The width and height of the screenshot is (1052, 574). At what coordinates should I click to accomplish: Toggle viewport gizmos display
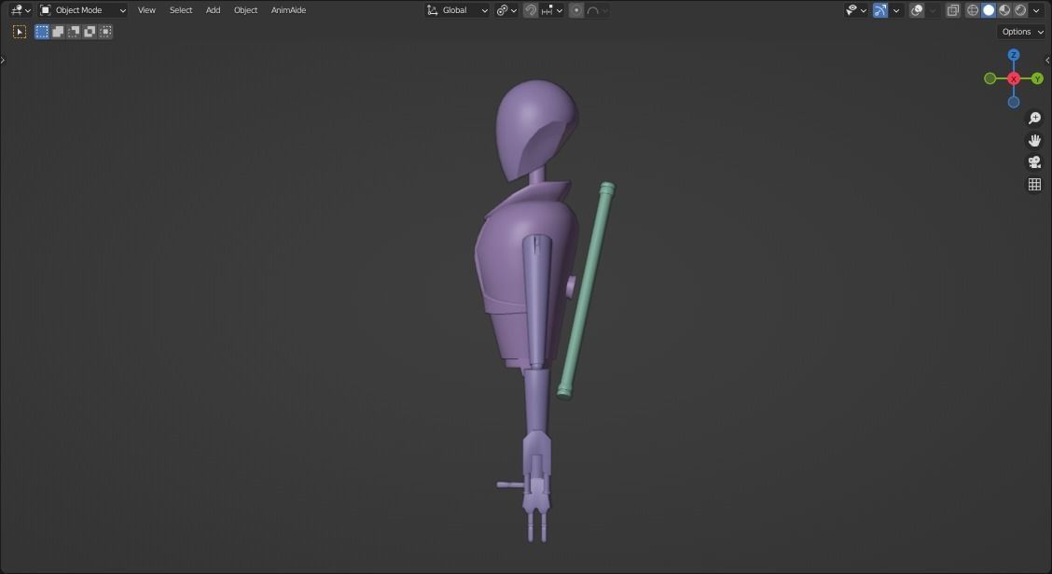coord(880,10)
